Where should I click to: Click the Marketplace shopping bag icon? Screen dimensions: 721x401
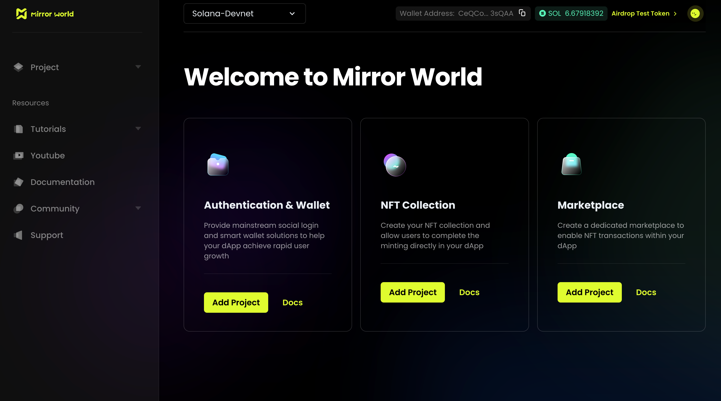tap(571, 164)
